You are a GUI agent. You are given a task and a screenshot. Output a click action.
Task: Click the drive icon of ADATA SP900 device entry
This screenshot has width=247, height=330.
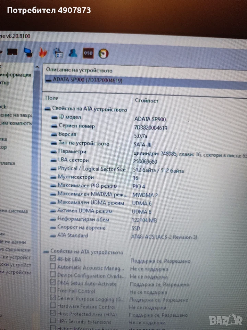pos(48,80)
